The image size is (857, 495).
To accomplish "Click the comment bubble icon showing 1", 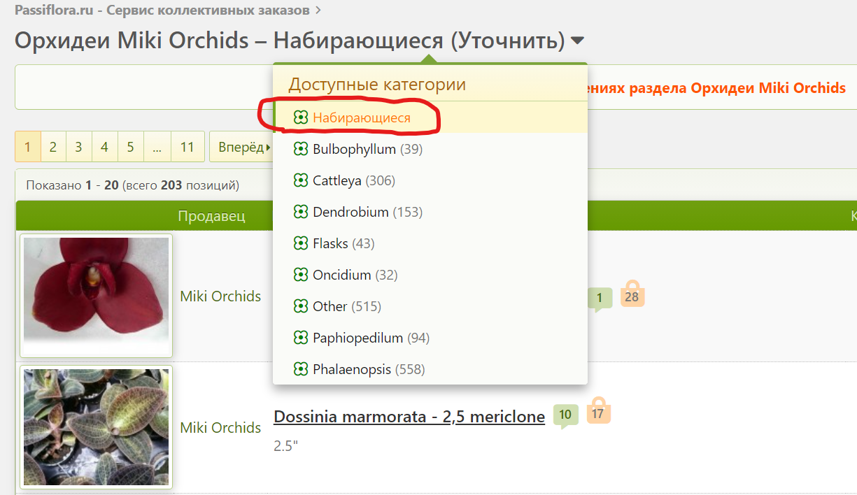I will pos(600,299).
